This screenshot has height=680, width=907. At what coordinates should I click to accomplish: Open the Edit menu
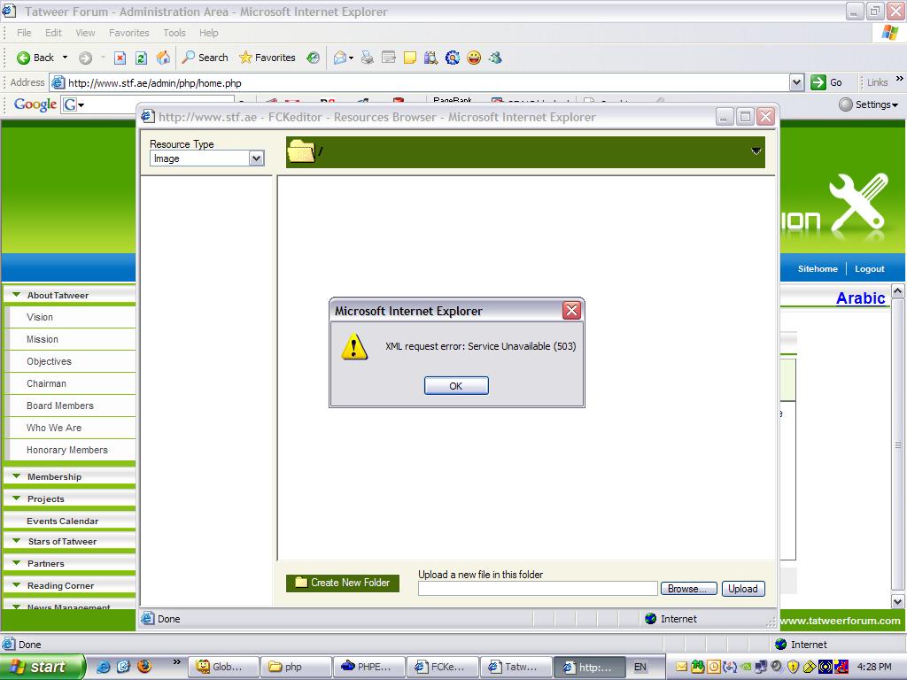pyautogui.click(x=53, y=33)
